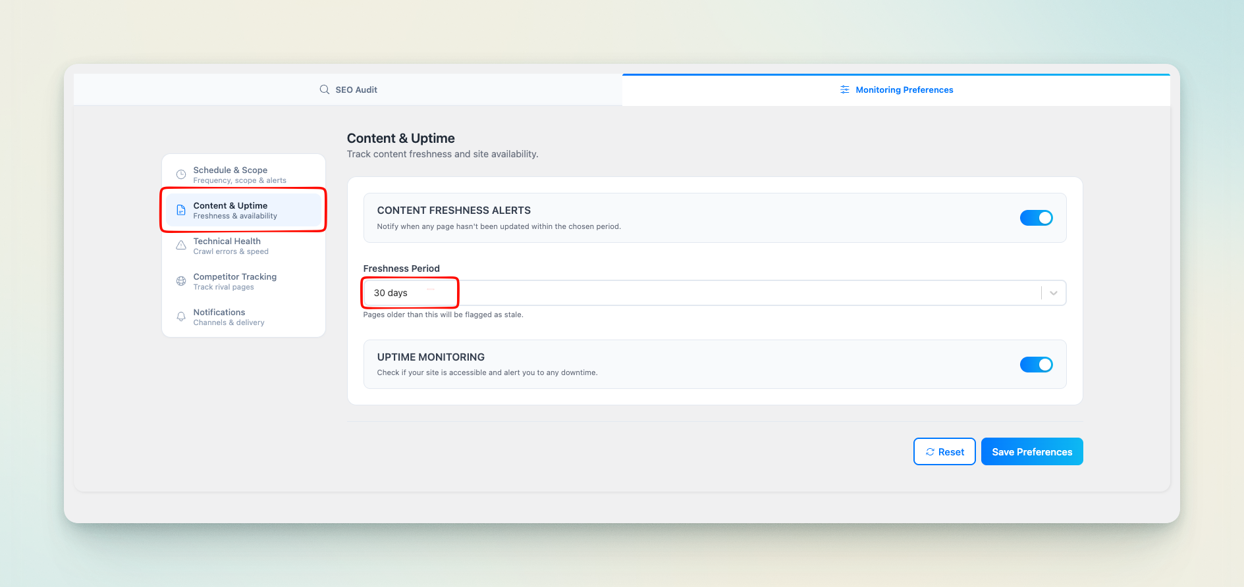This screenshot has width=1244, height=587.
Task: Expand the Freshness Period dropdown arrow
Action: [x=1053, y=293]
